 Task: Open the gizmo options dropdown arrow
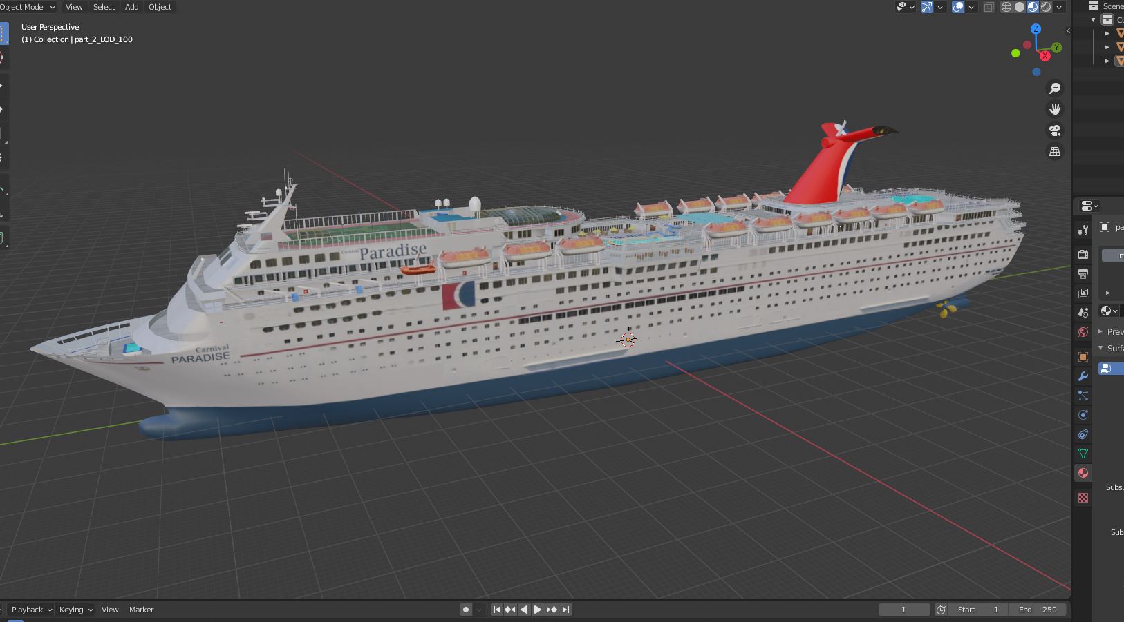click(940, 7)
